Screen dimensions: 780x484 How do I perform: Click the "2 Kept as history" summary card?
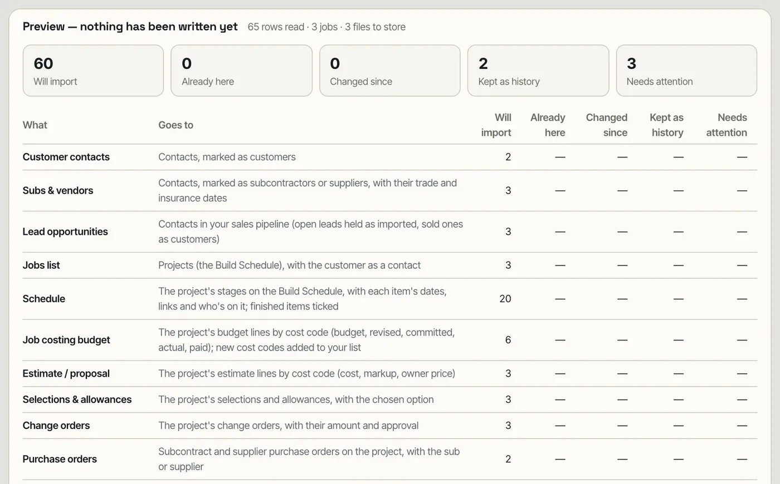(x=538, y=71)
